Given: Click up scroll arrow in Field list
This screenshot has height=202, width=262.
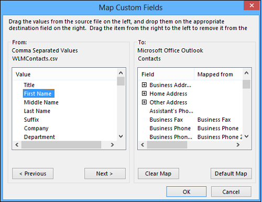Looking at the screenshot, I should 246,73.
